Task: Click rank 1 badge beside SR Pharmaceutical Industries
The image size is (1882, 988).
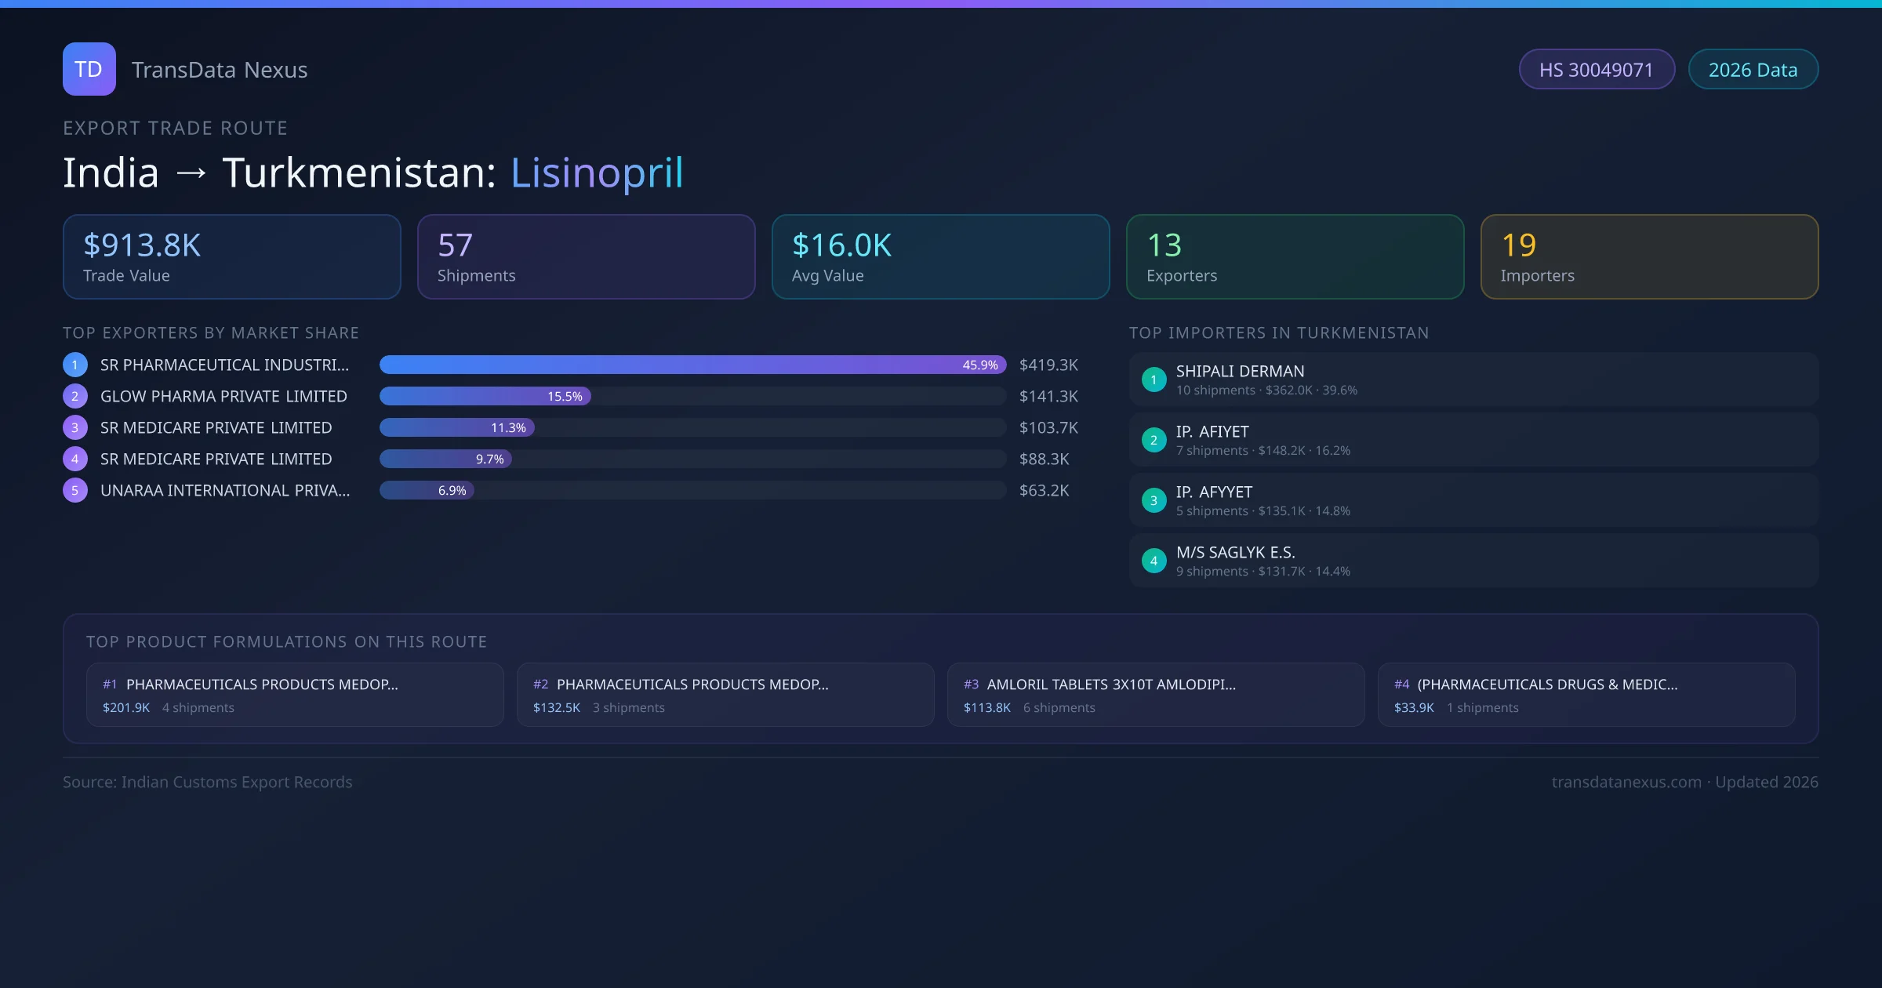Action: 74,365
